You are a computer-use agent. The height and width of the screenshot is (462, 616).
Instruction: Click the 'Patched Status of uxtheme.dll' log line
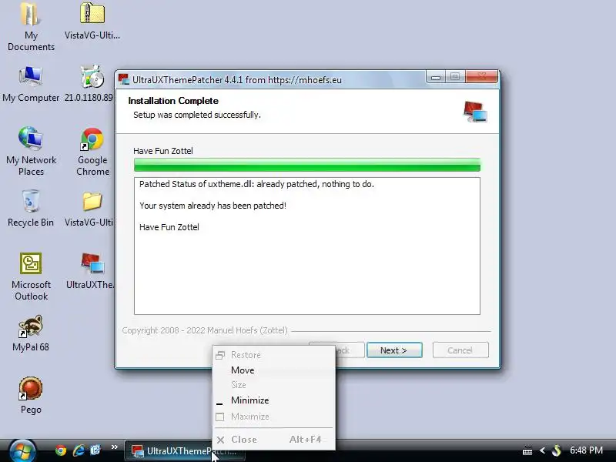click(256, 184)
